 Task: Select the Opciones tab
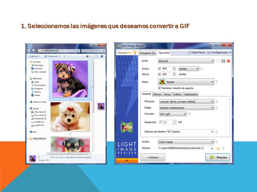pyautogui.click(x=164, y=53)
